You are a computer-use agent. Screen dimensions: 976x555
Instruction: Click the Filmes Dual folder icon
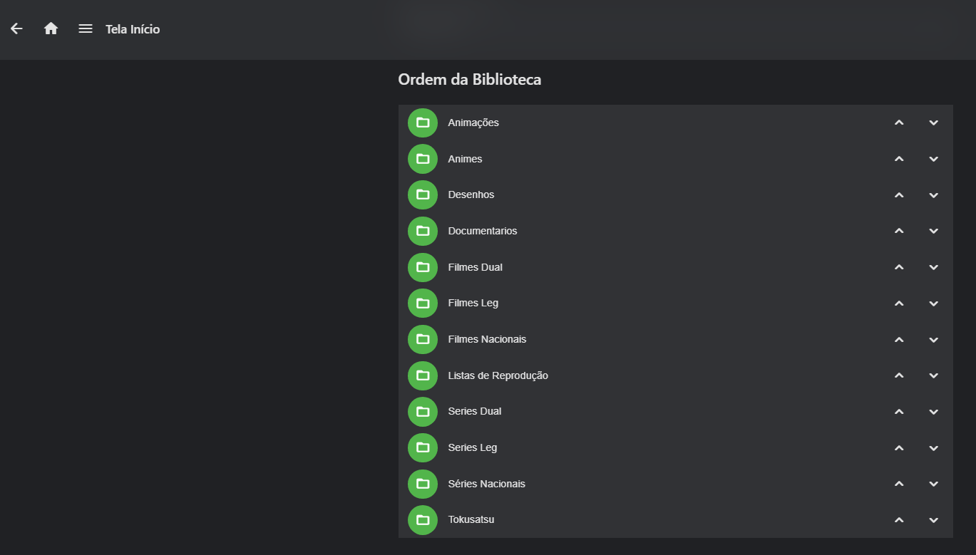coord(423,267)
